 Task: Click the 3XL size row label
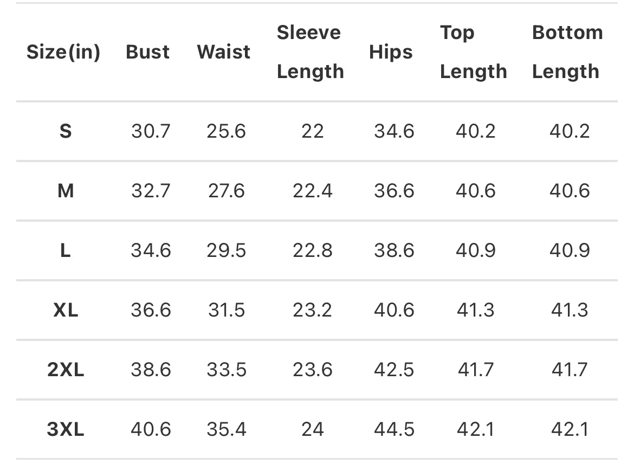(65, 429)
